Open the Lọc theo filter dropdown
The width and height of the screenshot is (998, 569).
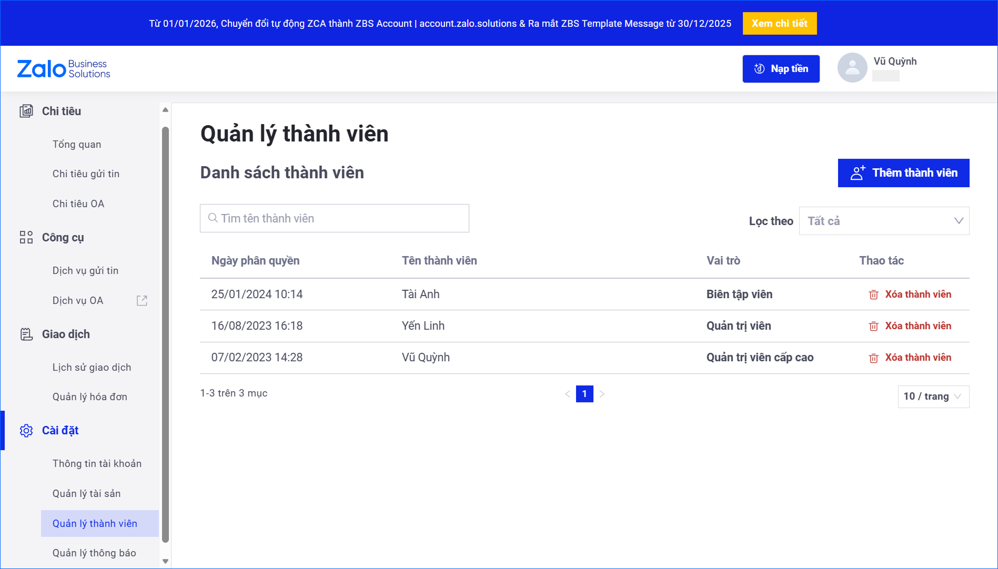tap(884, 221)
